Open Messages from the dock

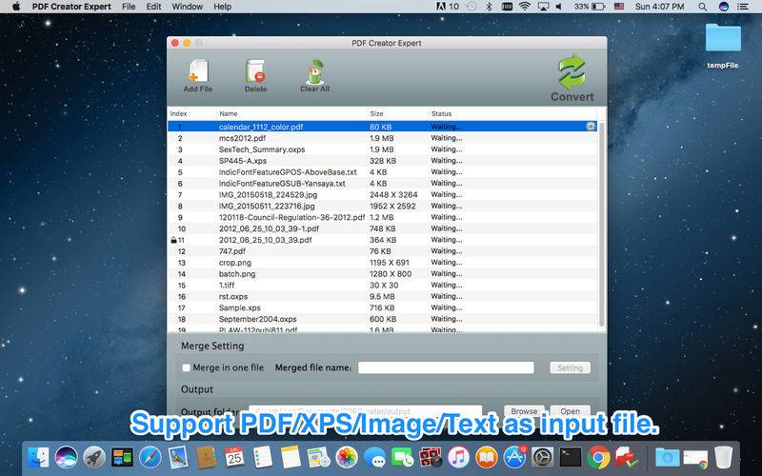(374, 457)
